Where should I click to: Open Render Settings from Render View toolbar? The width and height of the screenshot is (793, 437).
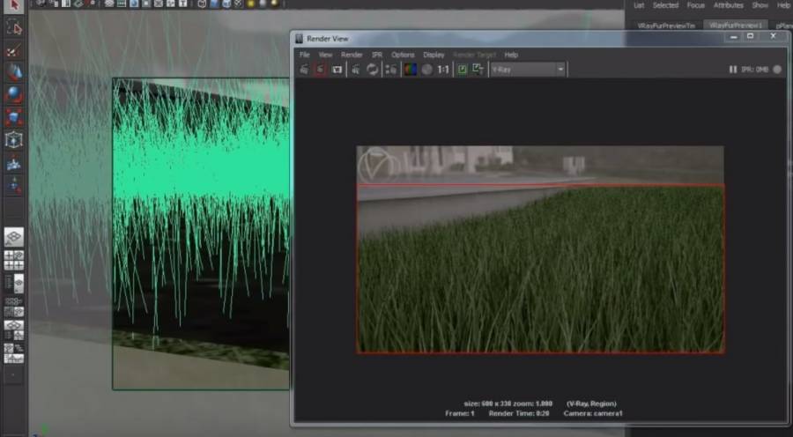click(x=391, y=70)
